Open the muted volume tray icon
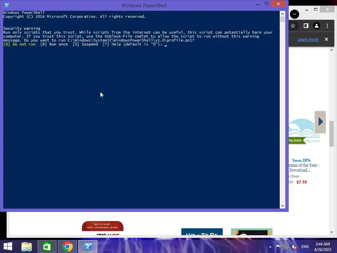Image resolution: width=337 pixels, height=253 pixels. coord(294,247)
